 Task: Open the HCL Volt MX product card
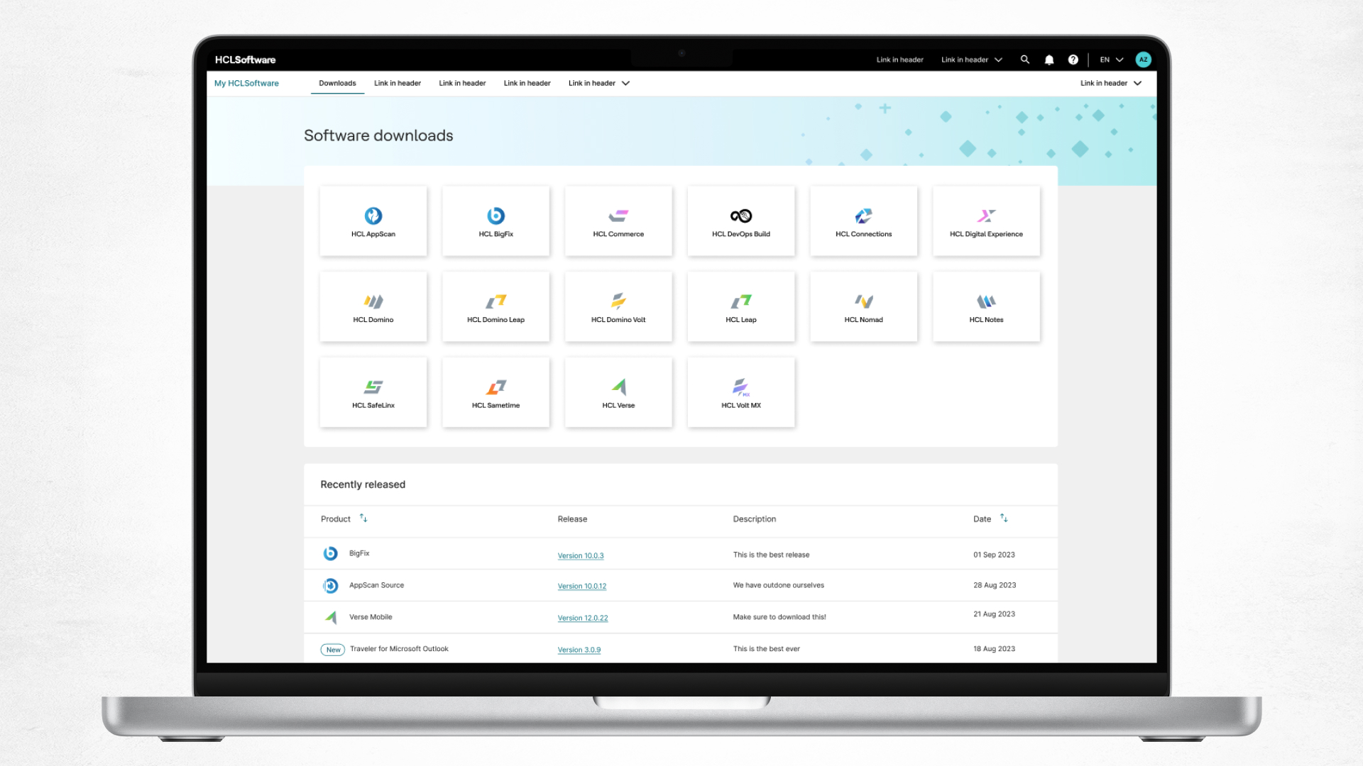click(741, 392)
